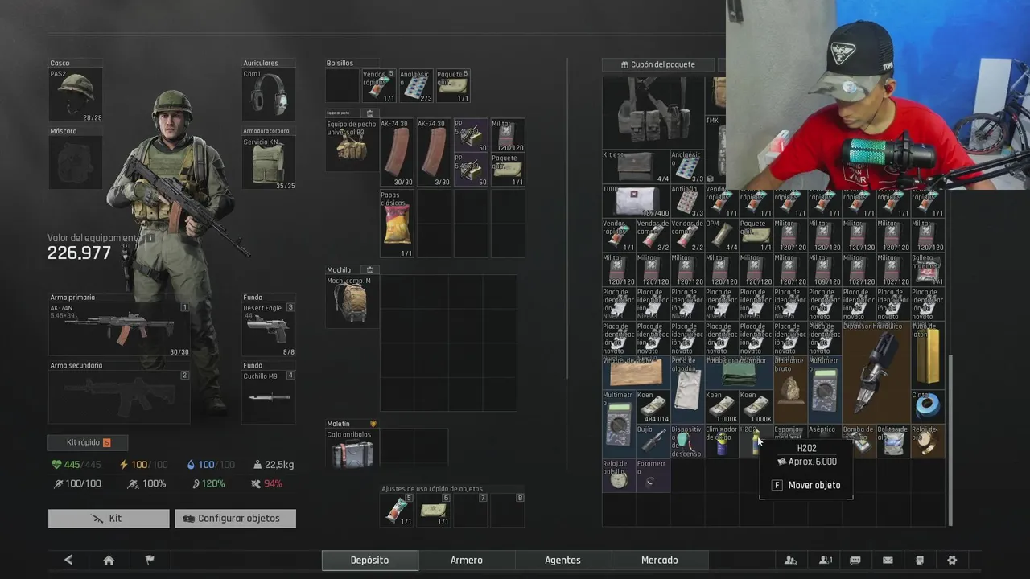The width and height of the screenshot is (1030, 579).
Task: Open the team members icon
Action: [x=825, y=561]
